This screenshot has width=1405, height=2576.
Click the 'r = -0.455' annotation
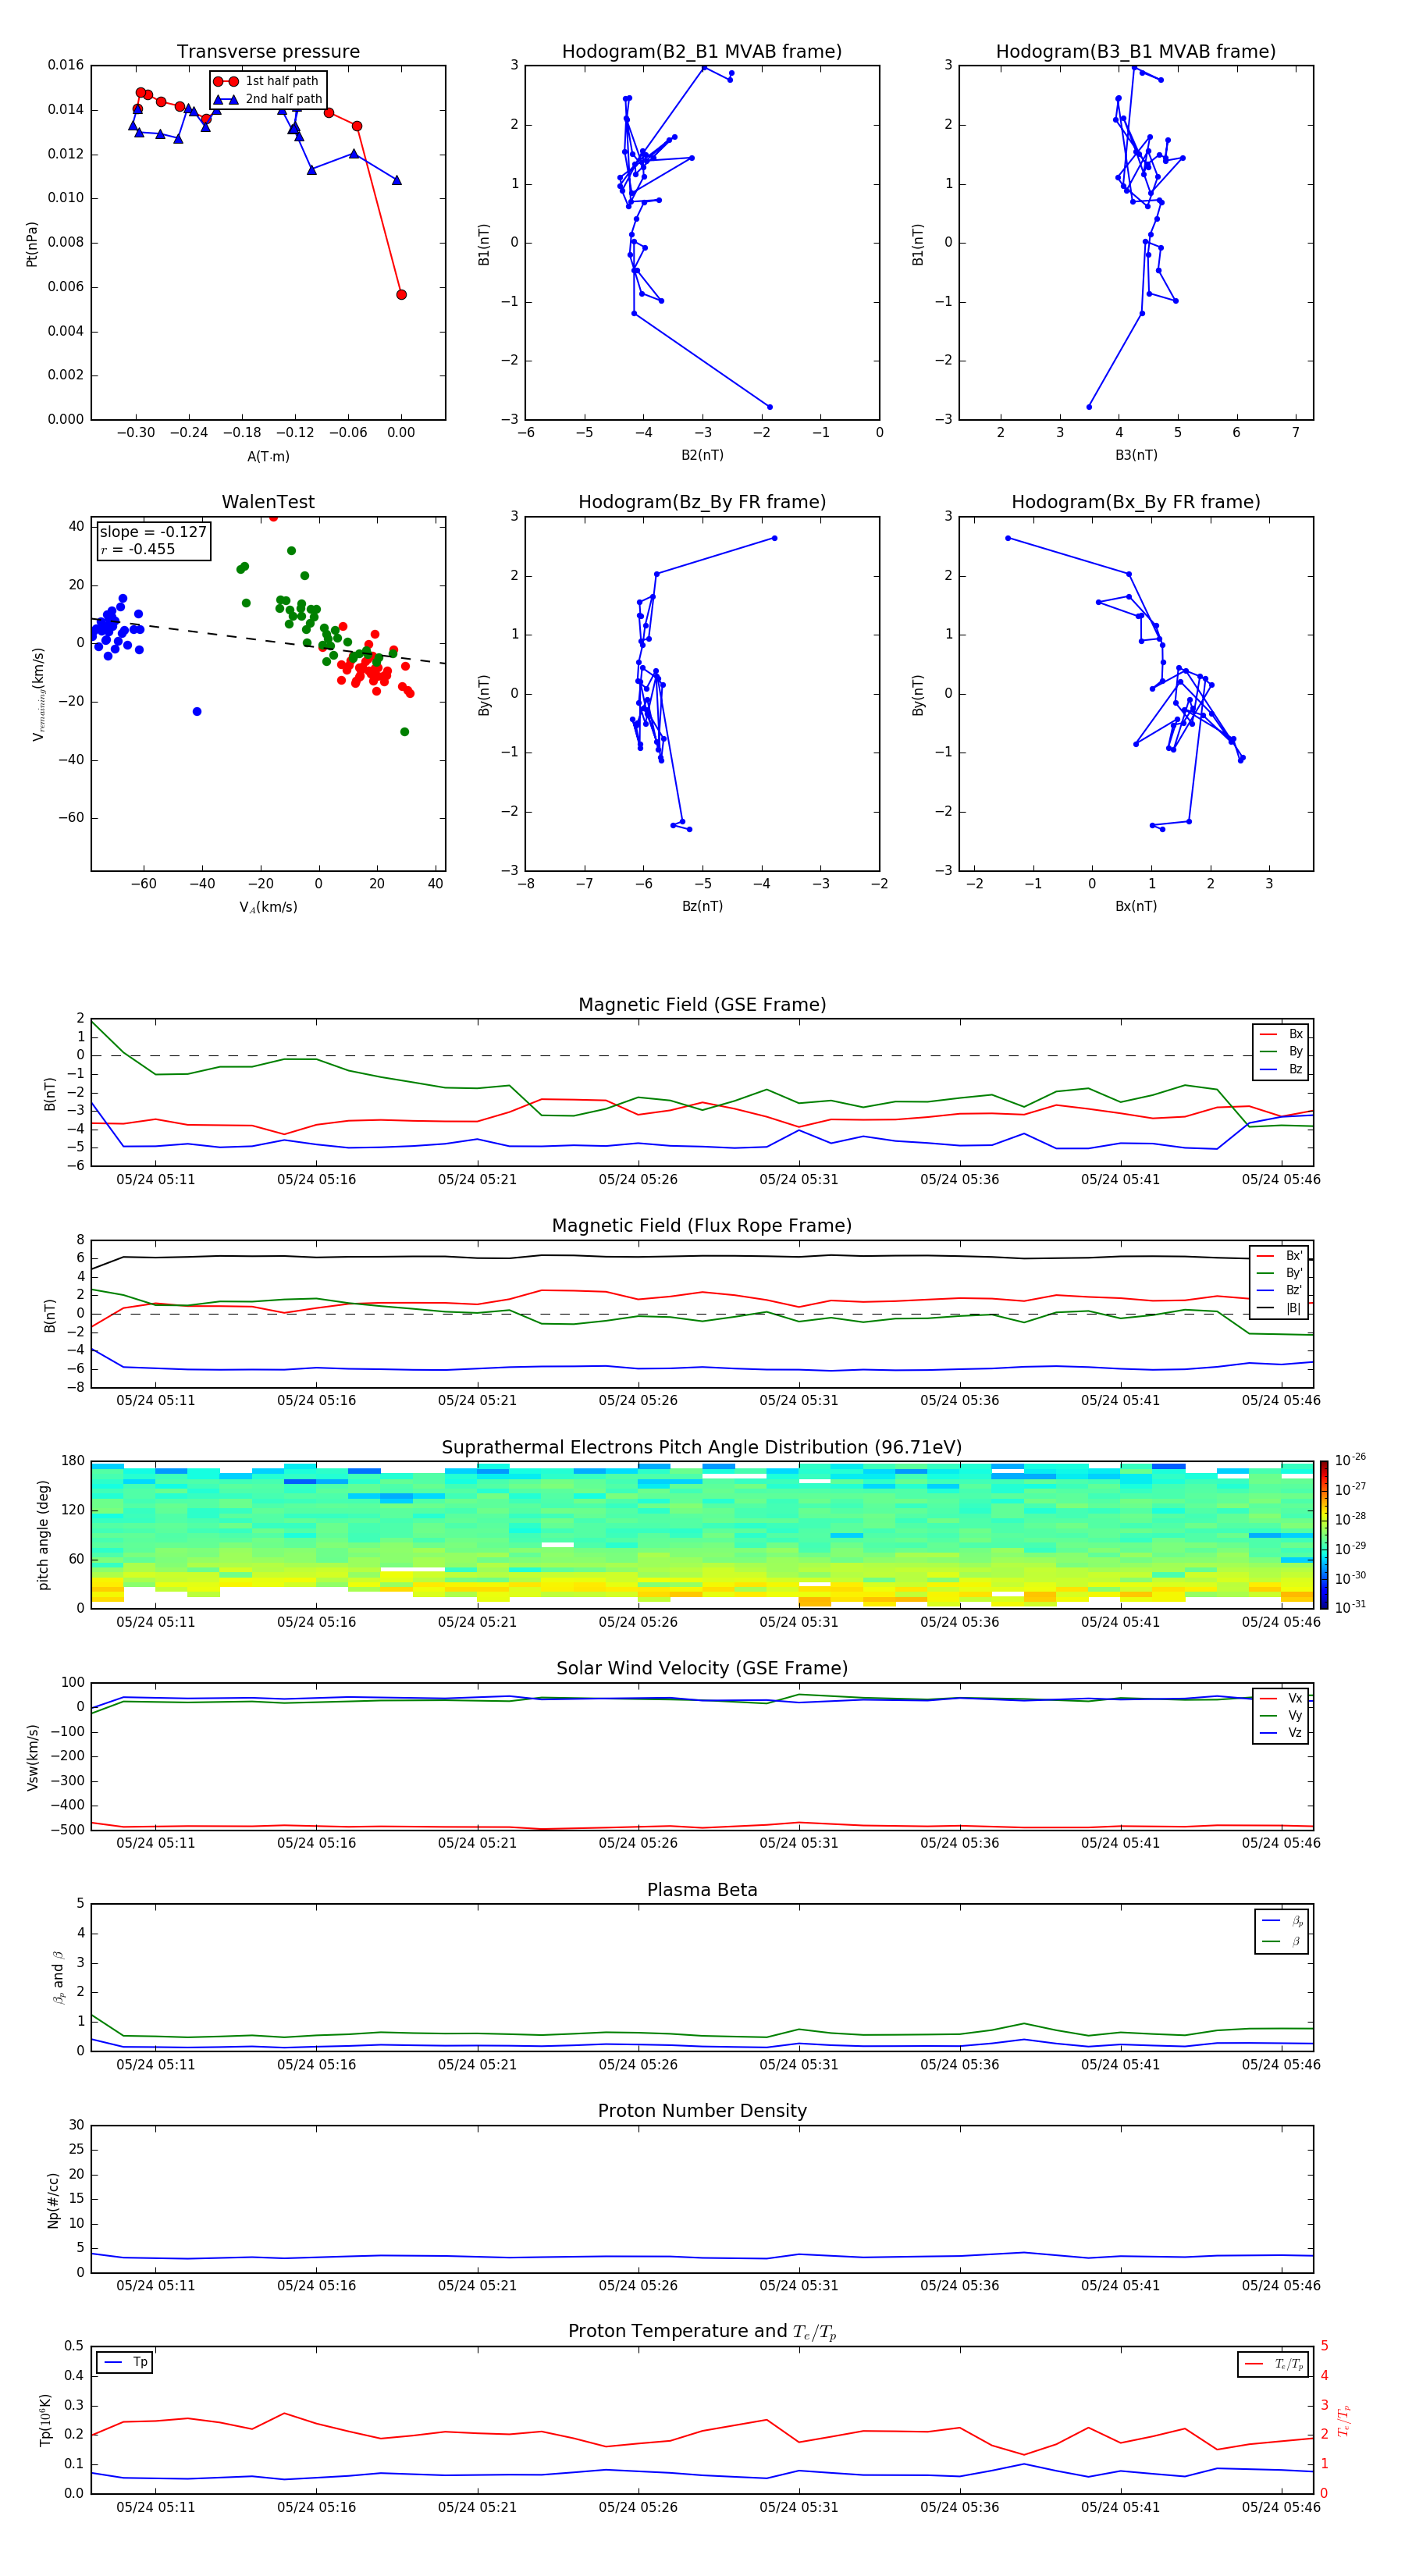138,549
